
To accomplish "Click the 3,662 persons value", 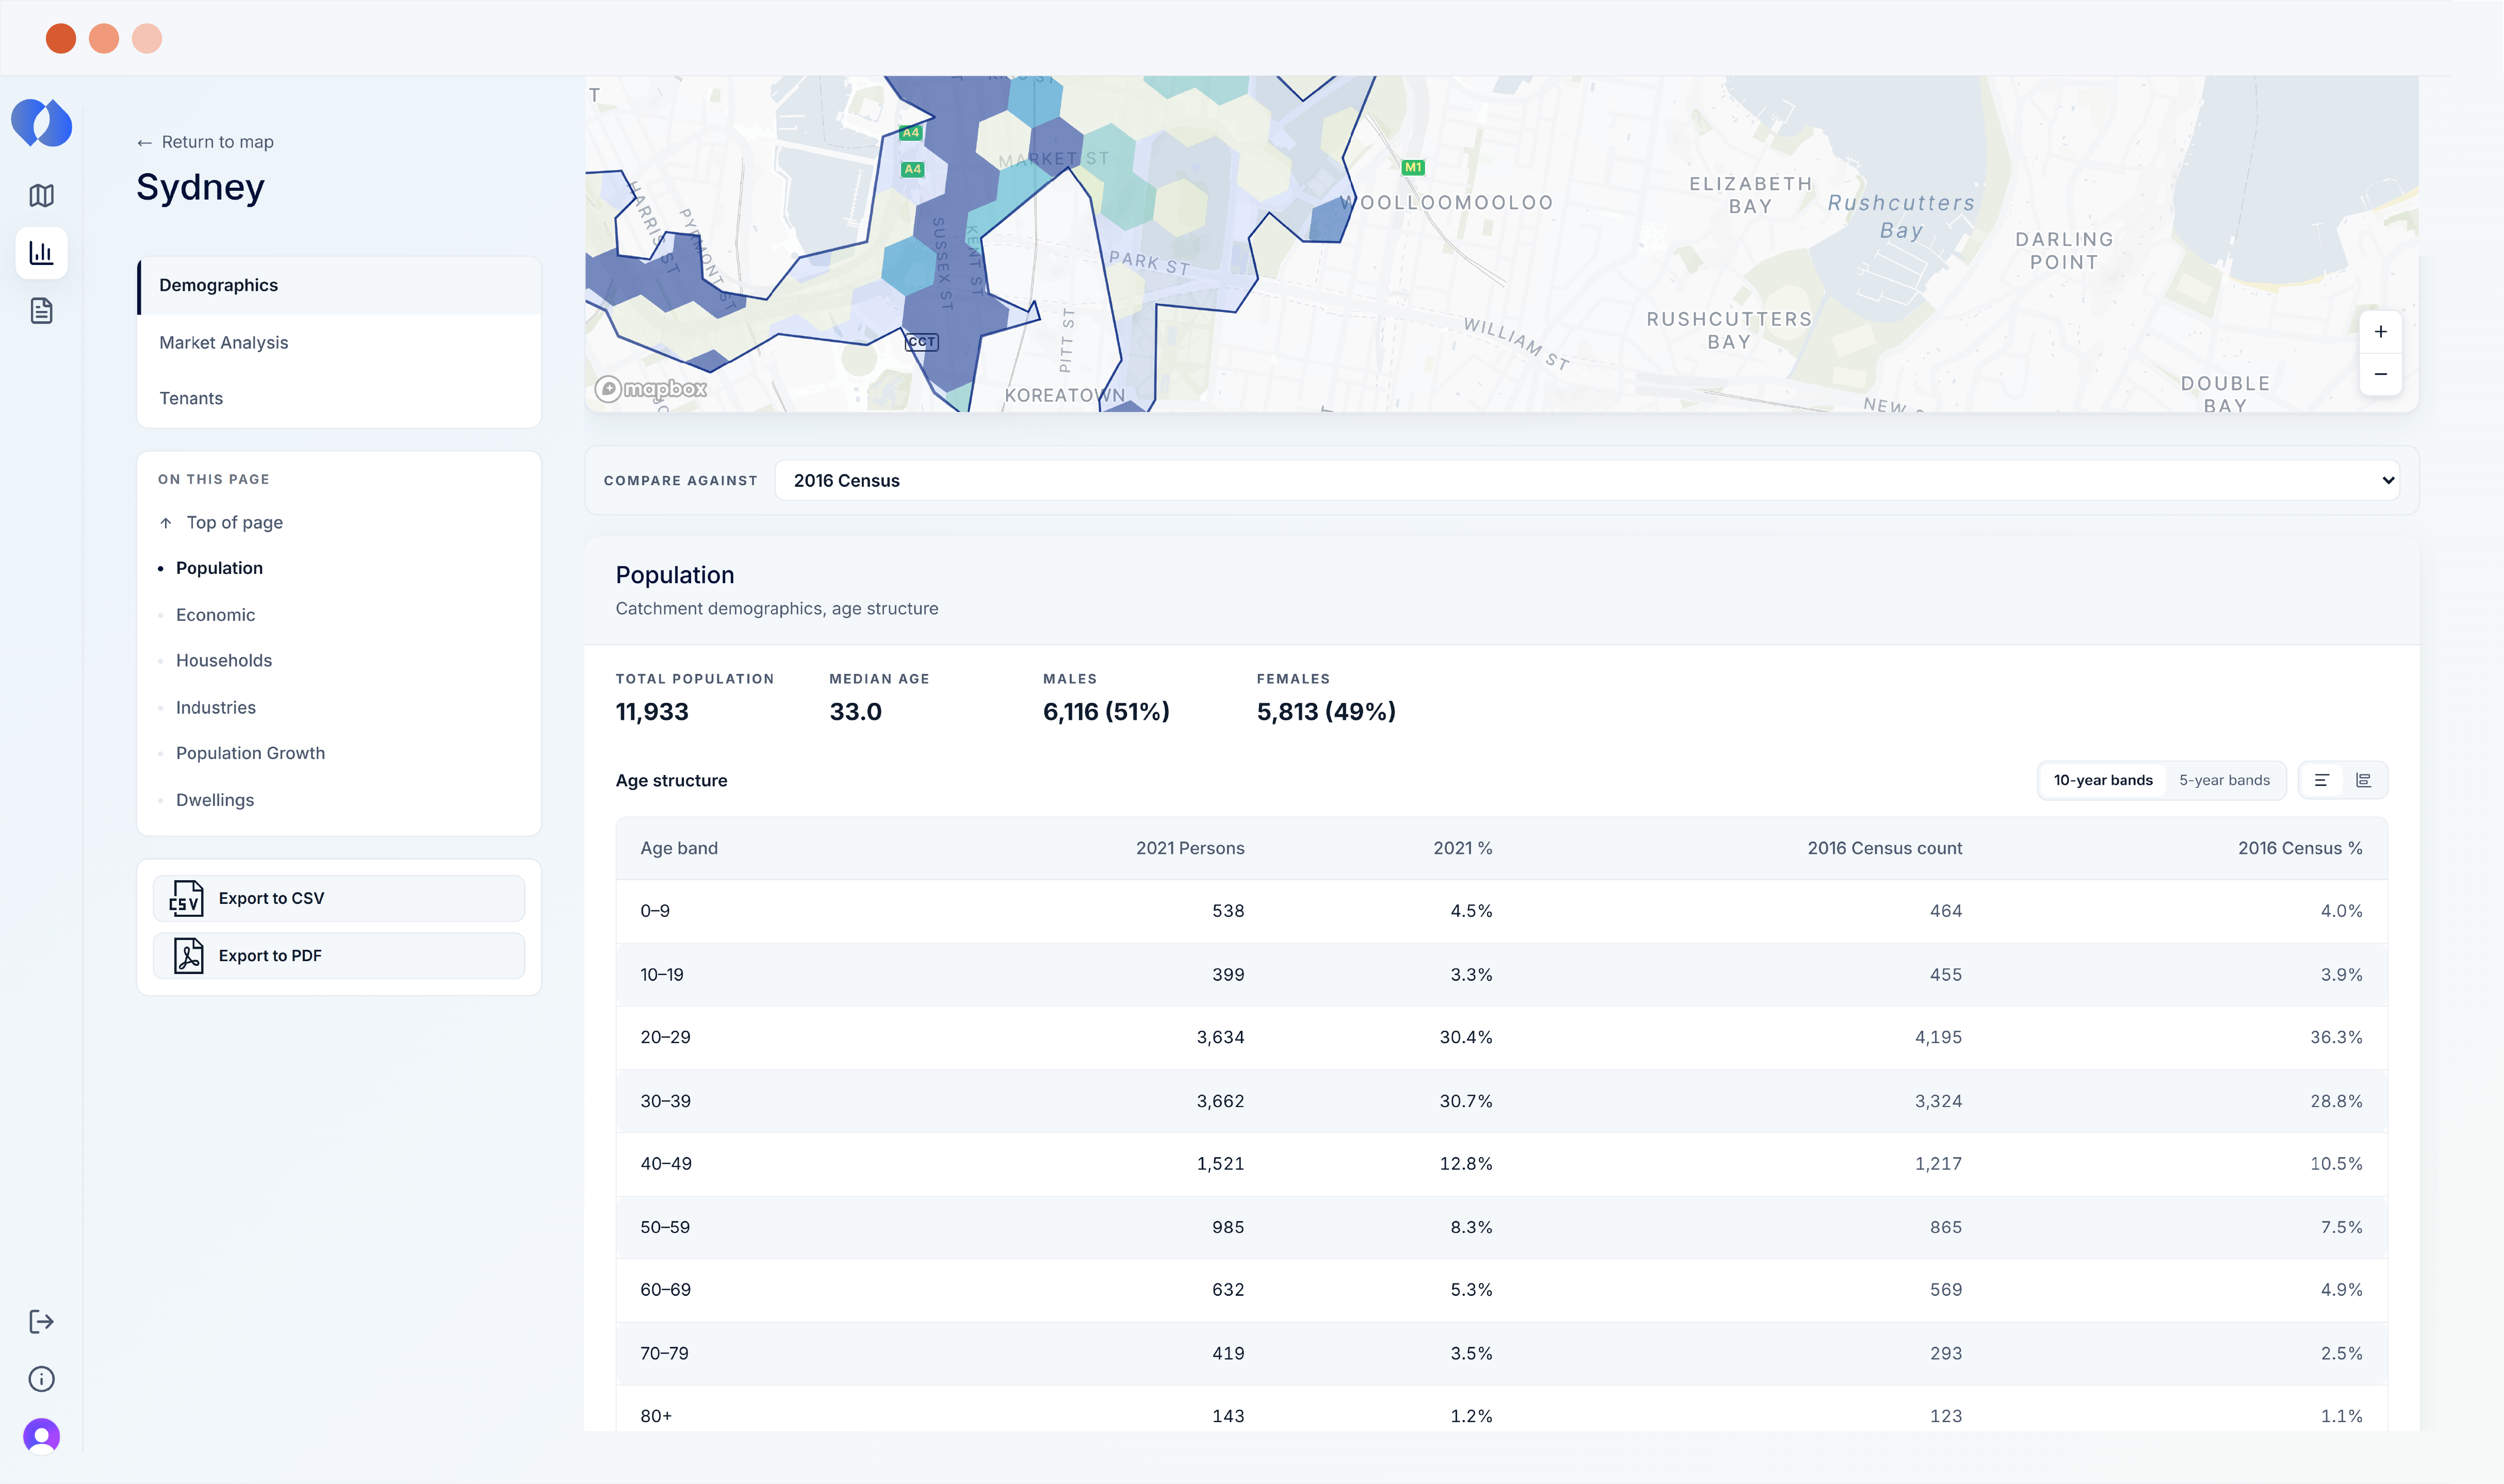I will 1220,1101.
